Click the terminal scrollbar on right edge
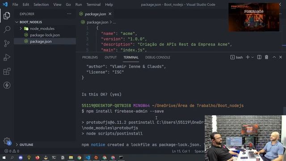Image resolution: width=286 pixels, height=161 pixels. pos(284,111)
